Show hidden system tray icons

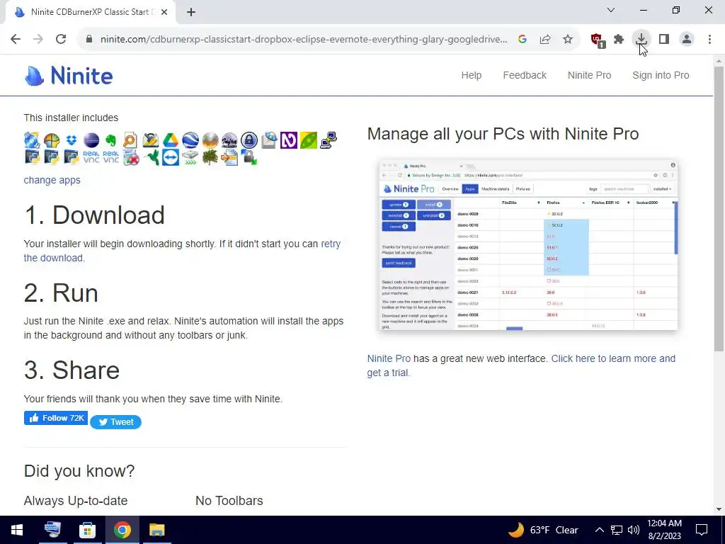599,530
